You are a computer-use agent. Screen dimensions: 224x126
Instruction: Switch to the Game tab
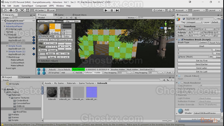tap(59, 15)
